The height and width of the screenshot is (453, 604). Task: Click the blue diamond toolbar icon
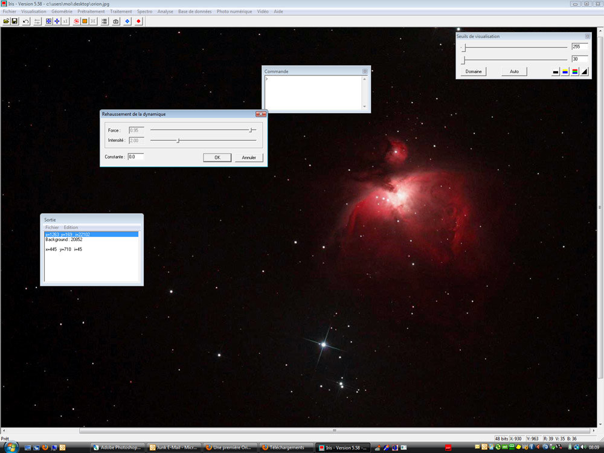127,21
